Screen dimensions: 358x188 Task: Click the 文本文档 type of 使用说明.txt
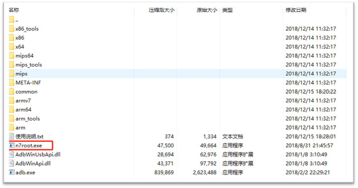(x=233, y=137)
